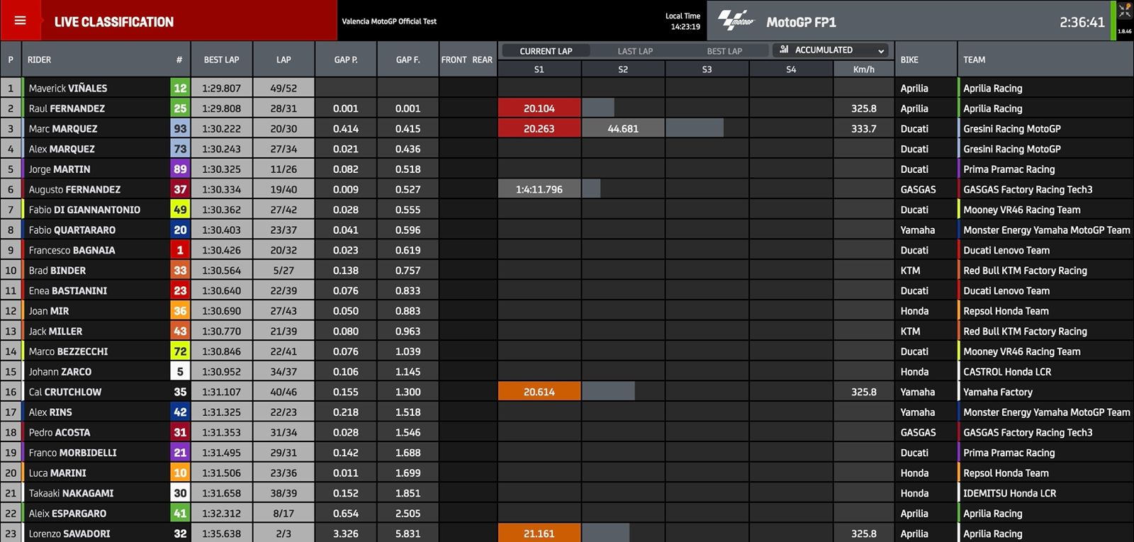Click the BEST LAP column header
The image size is (1134, 542).
(221, 60)
